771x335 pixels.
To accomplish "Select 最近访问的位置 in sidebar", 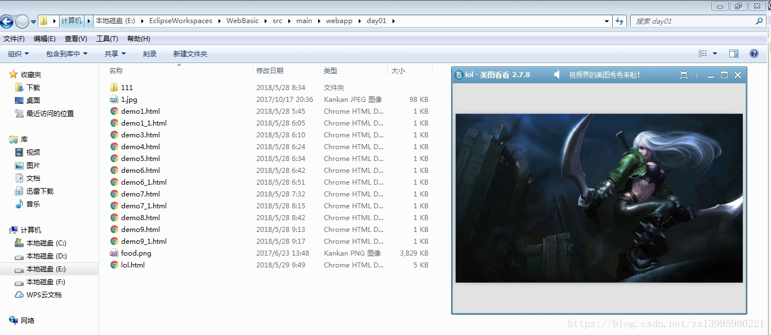I will pyautogui.click(x=50, y=113).
